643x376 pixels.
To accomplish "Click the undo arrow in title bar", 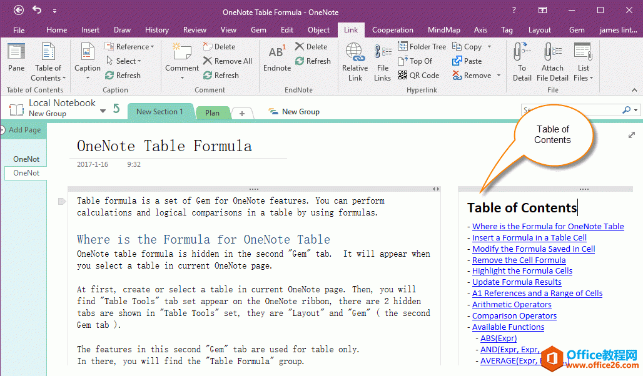I will 37,10.
